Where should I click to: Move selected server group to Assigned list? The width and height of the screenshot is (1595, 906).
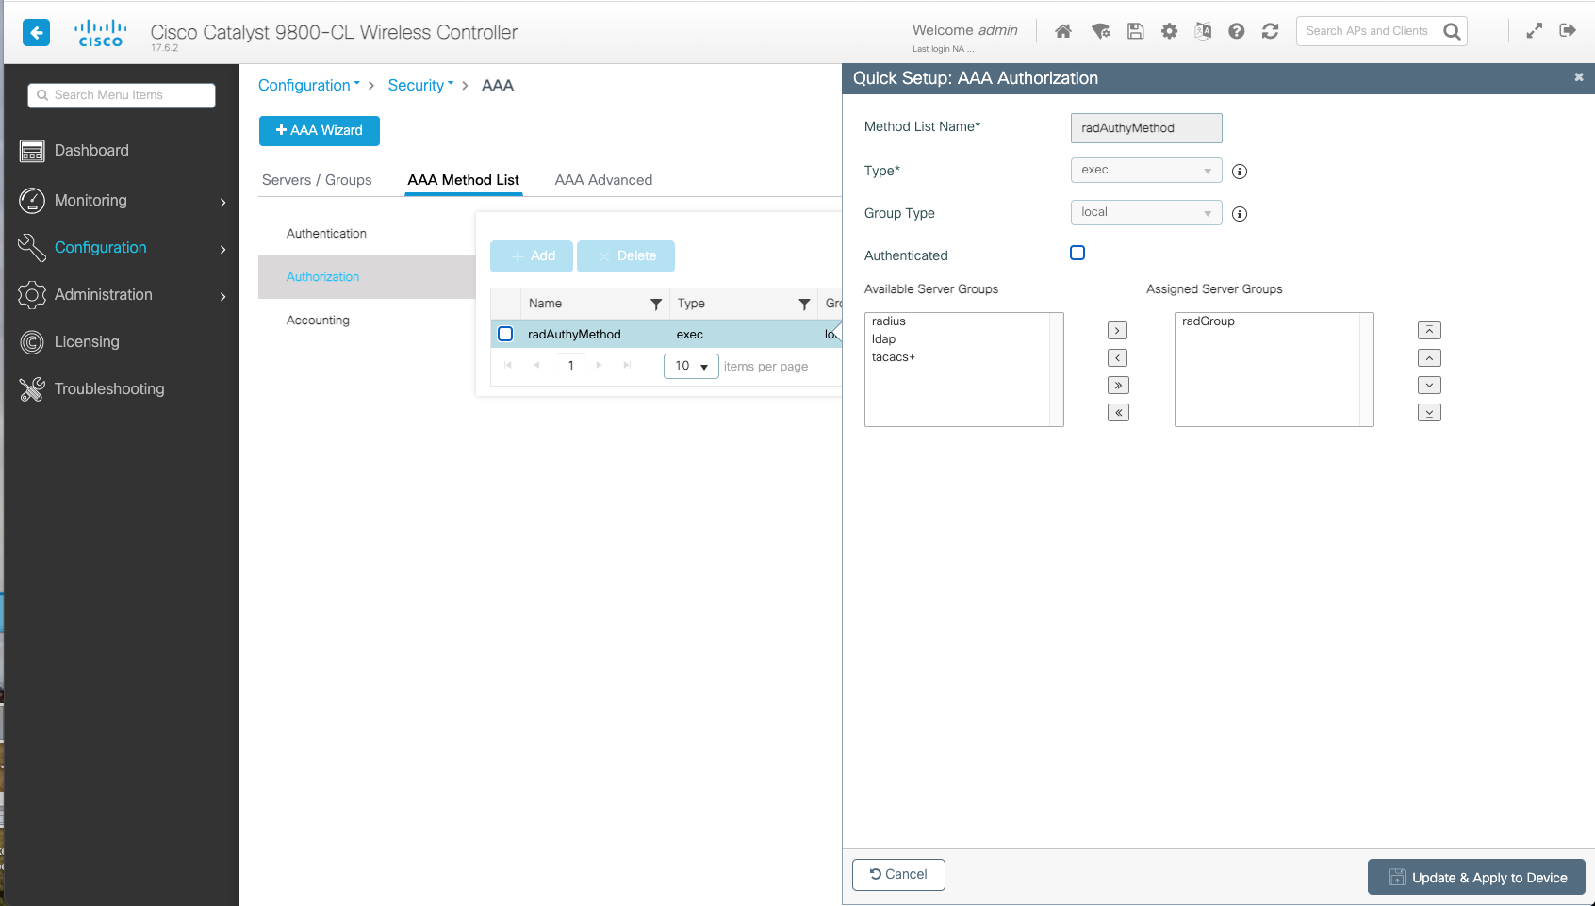tap(1118, 331)
